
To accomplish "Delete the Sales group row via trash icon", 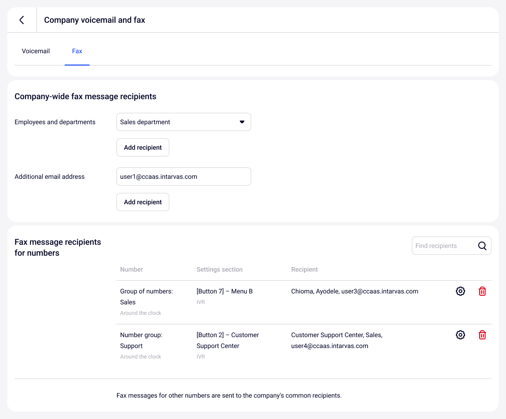I will click(482, 291).
